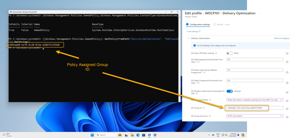Open the ellipsis menu beside Edit profile title
305x138 pixels.
click(x=260, y=13)
